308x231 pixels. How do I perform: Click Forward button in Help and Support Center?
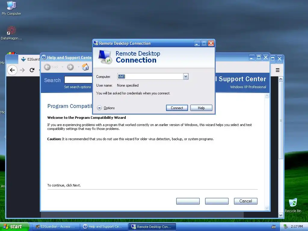point(70,67)
